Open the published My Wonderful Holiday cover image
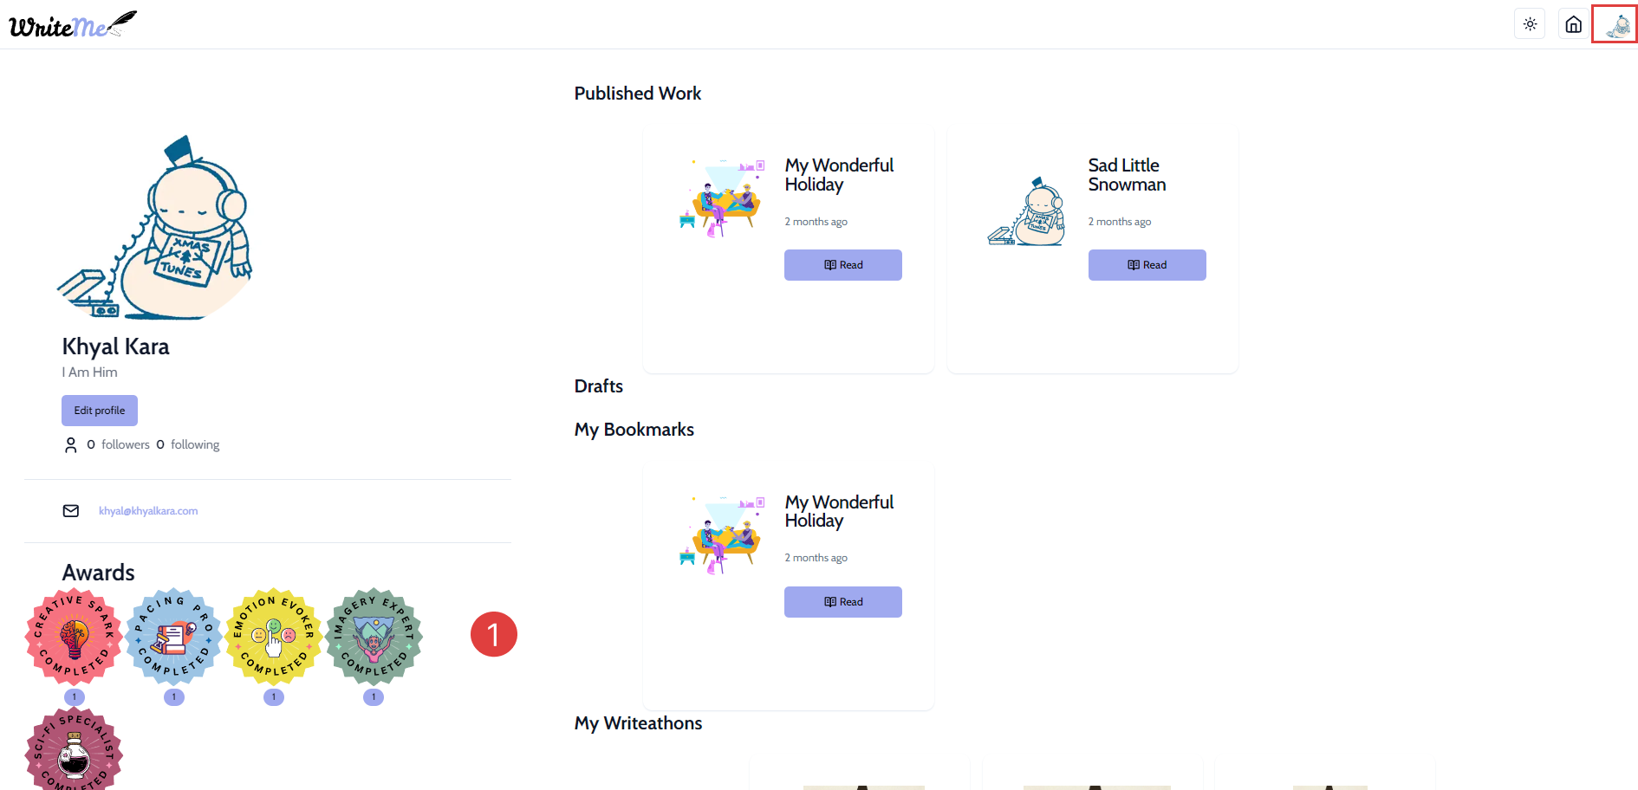The image size is (1638, 790). point(722,198)
